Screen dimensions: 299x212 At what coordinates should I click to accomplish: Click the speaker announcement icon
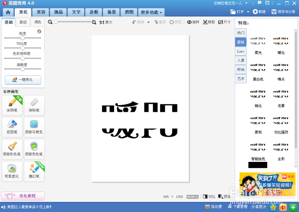(x=3, y=207)
